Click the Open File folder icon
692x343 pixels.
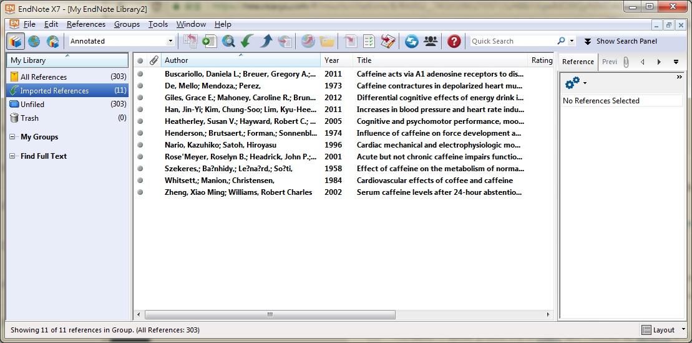[x=327, y=41]
